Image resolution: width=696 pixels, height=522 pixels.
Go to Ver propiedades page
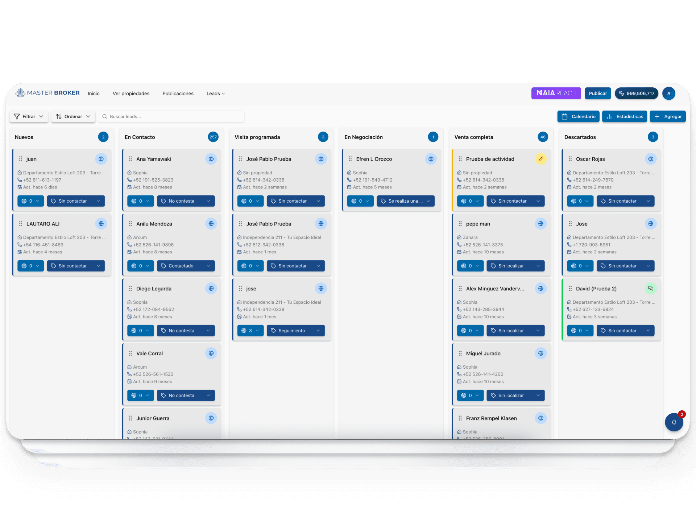pyautogui.click(x=131, y=94)
